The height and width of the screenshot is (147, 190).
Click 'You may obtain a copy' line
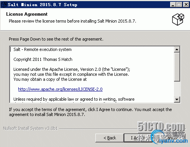coord(50,79)
